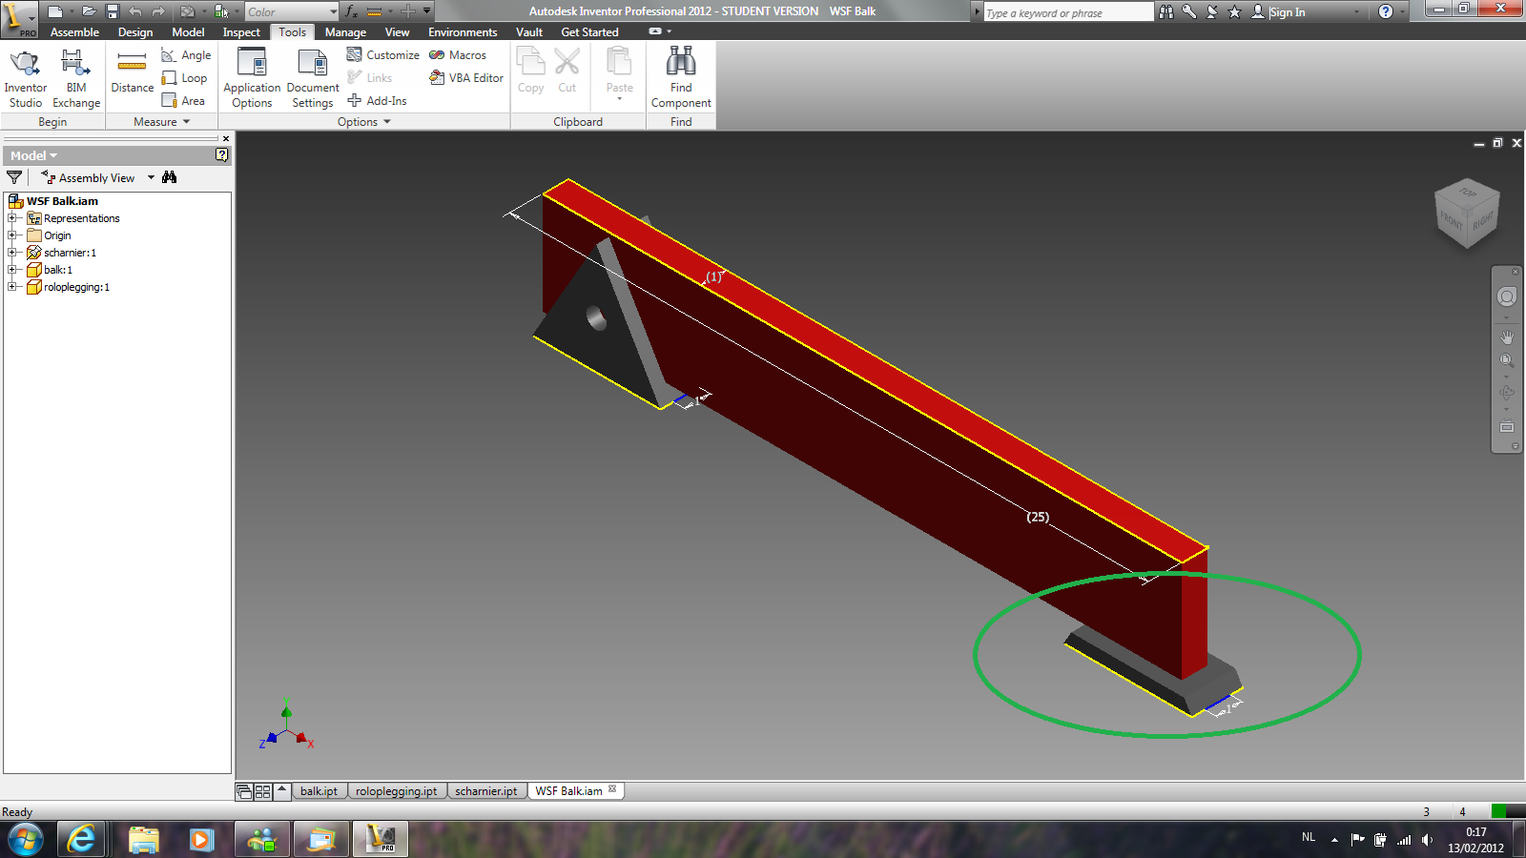
Task: Switch to the Inspect ribbon tab
Action: [241, 32]
